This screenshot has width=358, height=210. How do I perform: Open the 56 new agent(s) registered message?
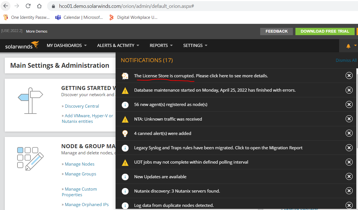(171, 105)
